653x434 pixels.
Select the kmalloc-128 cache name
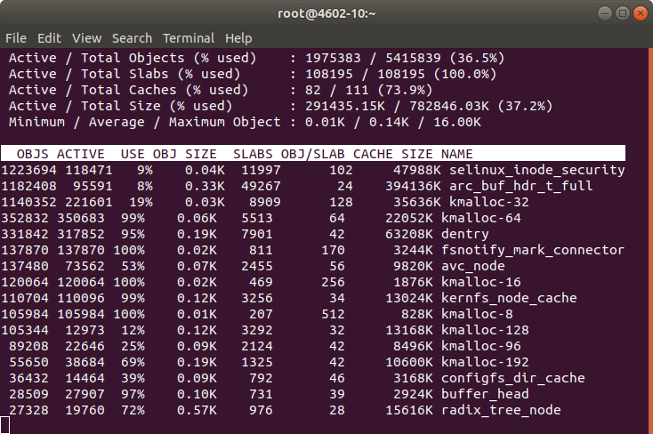(485, 330)
